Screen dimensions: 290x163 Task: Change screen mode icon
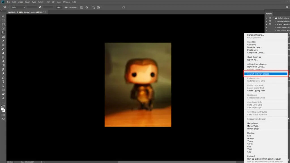3,119
